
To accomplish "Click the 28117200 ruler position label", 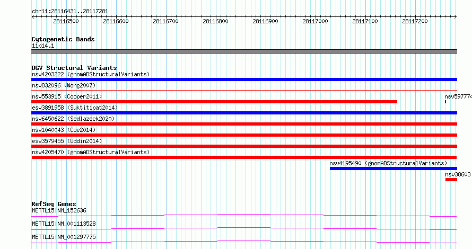I will pyautogui.click(x=415, y=21).
